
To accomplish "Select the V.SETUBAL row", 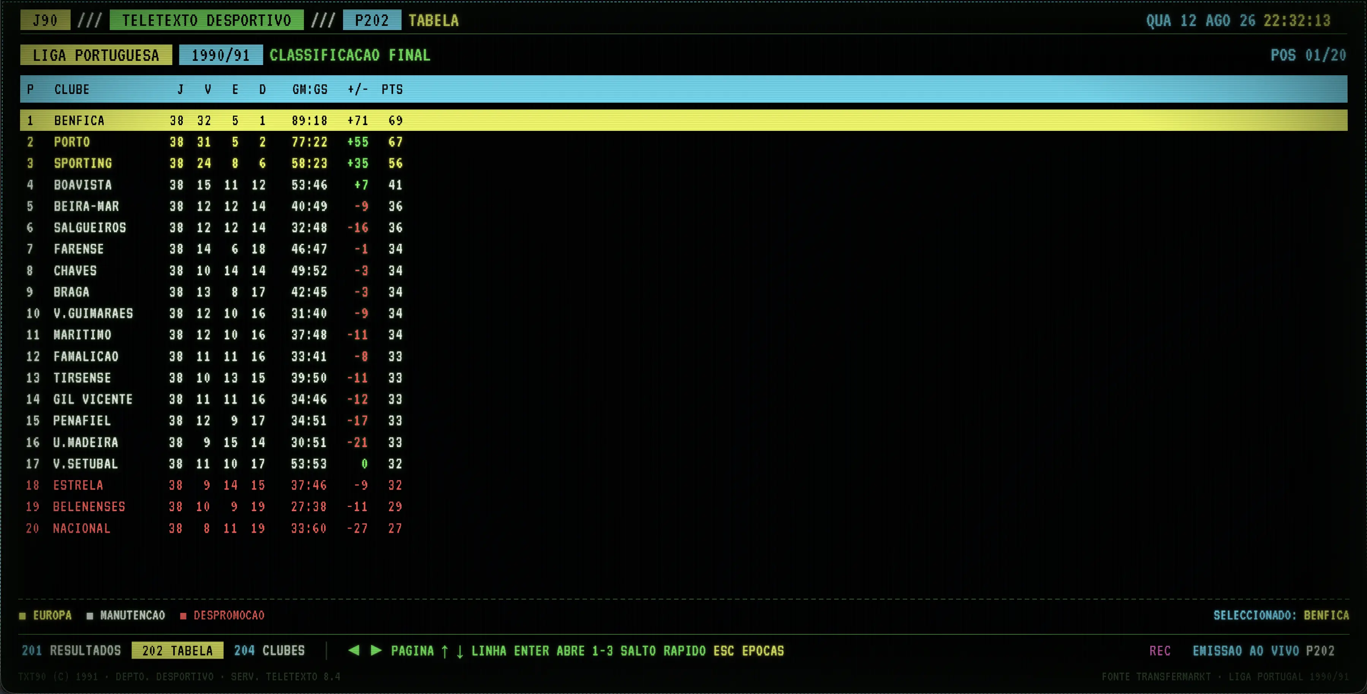I will pos(683,464).
